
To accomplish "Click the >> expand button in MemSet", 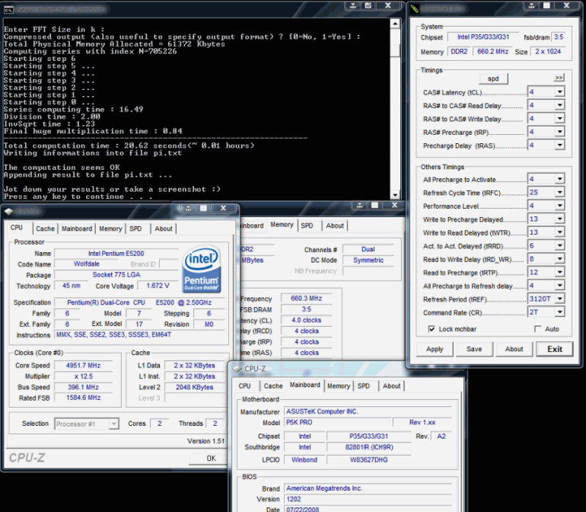I will point(559,78).
